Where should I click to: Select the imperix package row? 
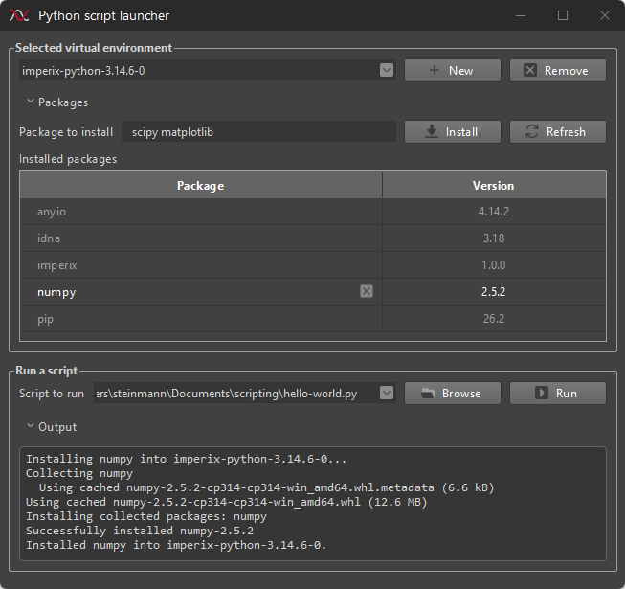(x=313, y=264)
